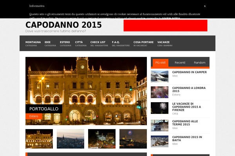Click the Capodanno in Camper thumbnail
The width and height of the screenshot is (235, 156).
coord(159,76)
